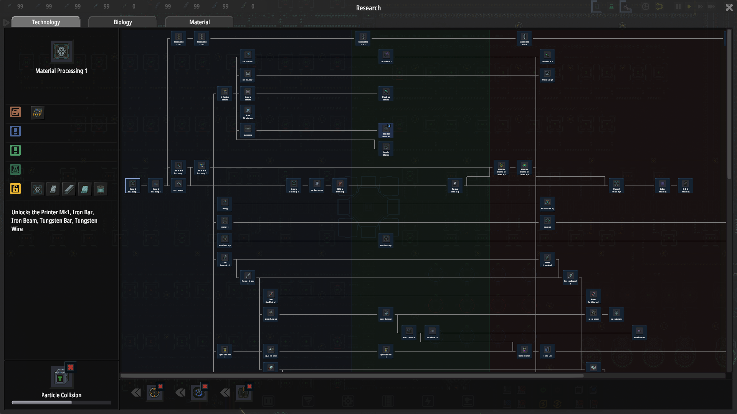Select the Carbide Processing node
The height and width of the screenshot is (414, 737).
coord(686,186)
